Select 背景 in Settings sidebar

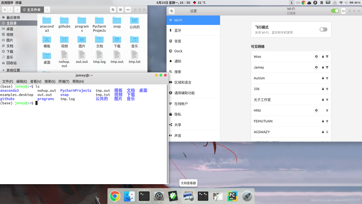(x=193, y=41)
